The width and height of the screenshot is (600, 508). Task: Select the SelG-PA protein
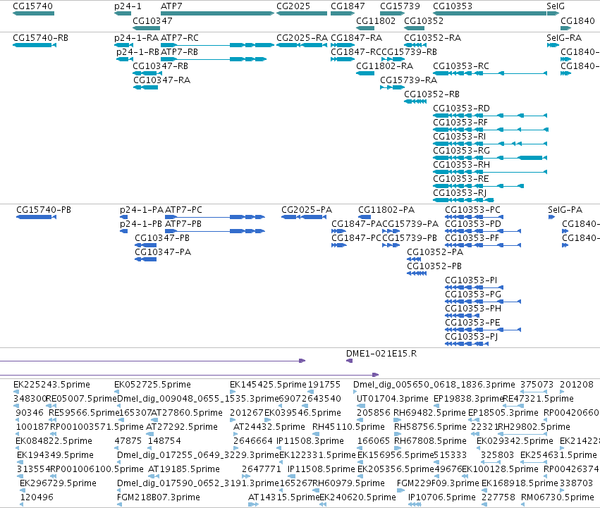(x=551, y=217)
